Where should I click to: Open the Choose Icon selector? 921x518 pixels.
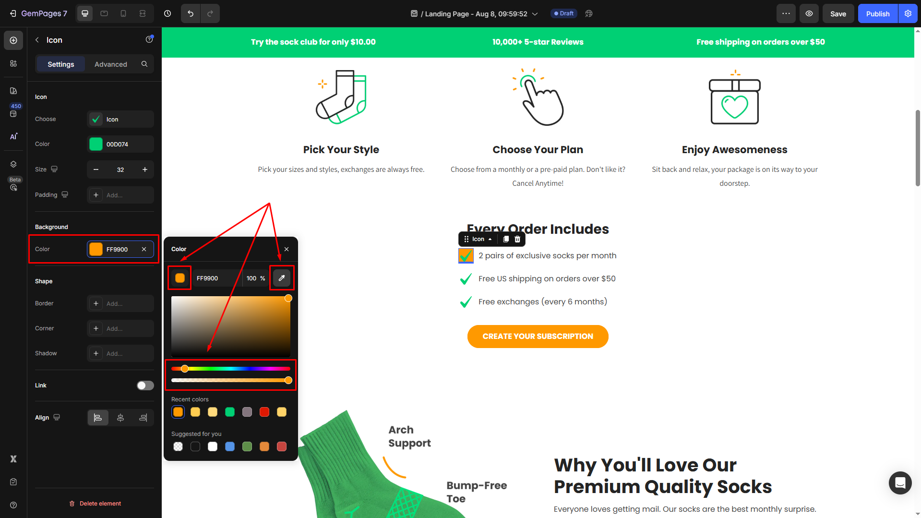(x=120, y=119)
